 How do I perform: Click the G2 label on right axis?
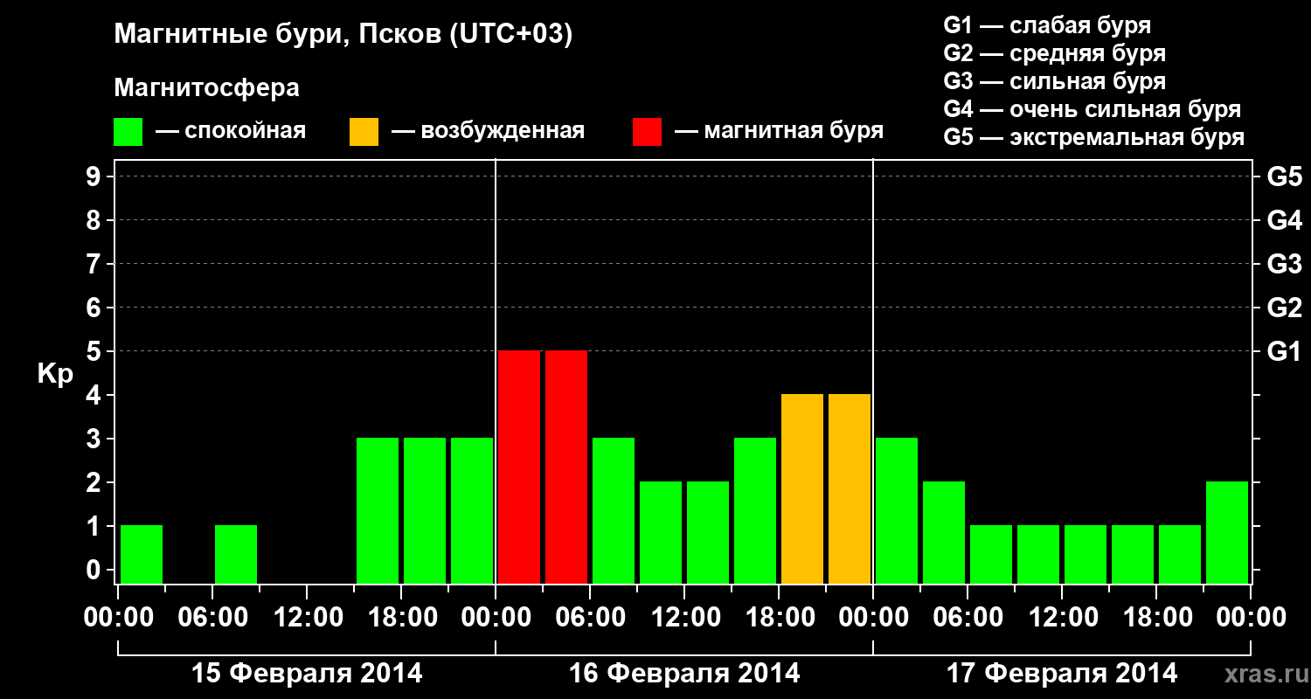[1284, 308]
